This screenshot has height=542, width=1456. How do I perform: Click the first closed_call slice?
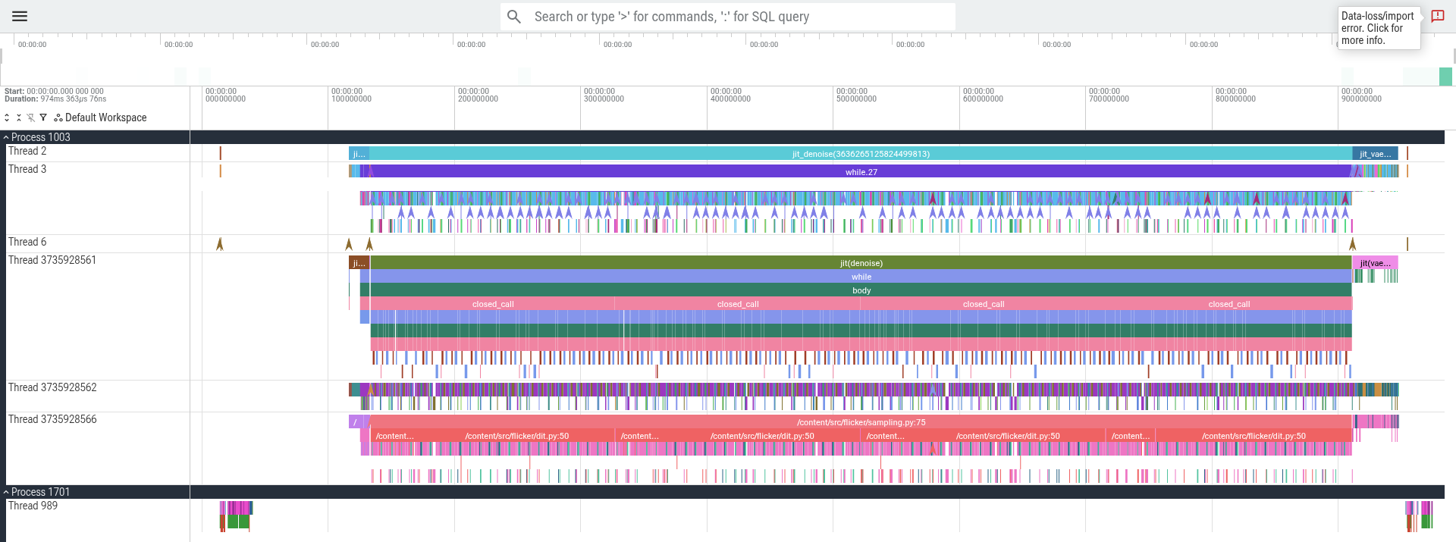493,304
